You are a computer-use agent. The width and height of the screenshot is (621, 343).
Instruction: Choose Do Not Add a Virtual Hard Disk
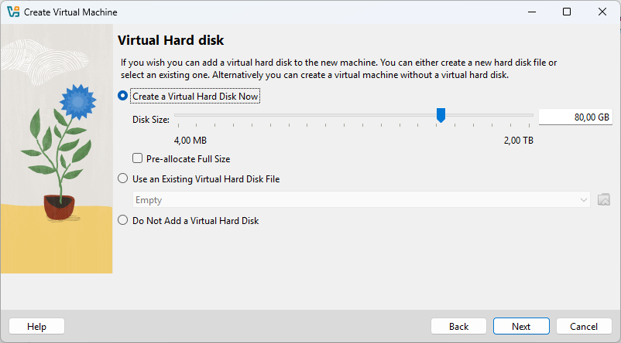point(123,220)
